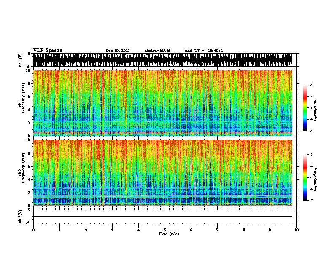Image resolution: width=334 pixels, height=258 pixels.
Task: Click the "VLF Spectra" title text
Action: tap(48, 50)
